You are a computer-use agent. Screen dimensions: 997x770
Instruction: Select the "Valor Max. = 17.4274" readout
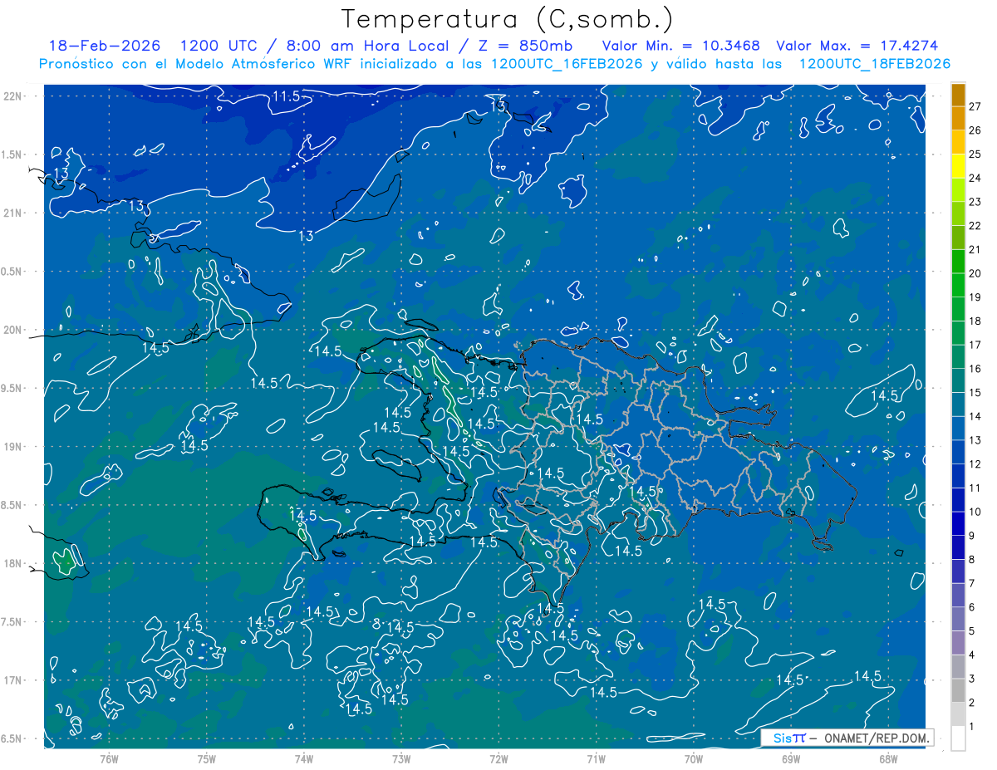click(x=857, y=46)
